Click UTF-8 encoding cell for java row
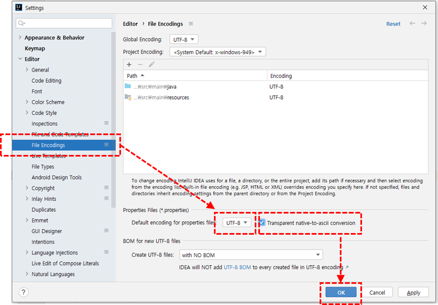The width and height of the screenshot is (438, 305). tap(276, 87)
